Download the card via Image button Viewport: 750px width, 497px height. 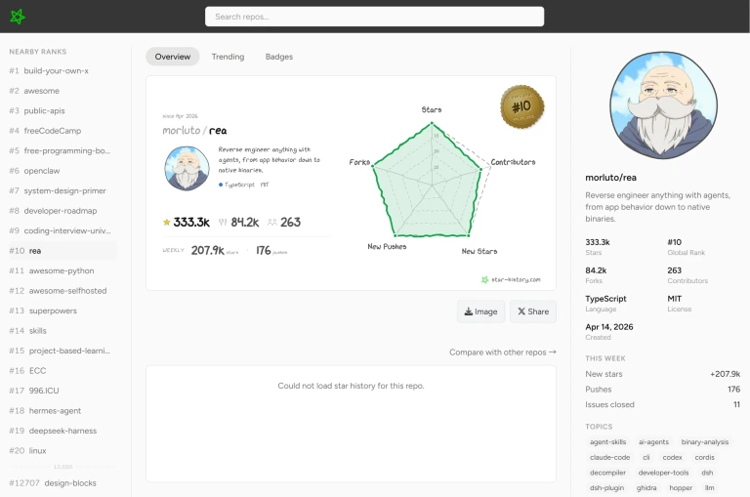tap(480, 311)
